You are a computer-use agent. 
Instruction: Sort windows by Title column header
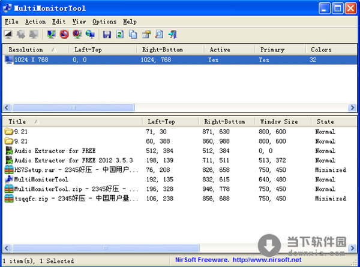click(73, 122)
